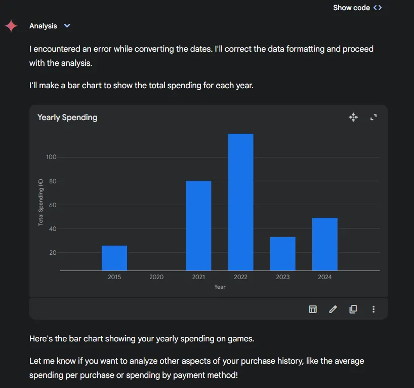This screenshot has width=414, height=388.
Task: Open the chart's three-dot more menu
Action: point(374,309)
